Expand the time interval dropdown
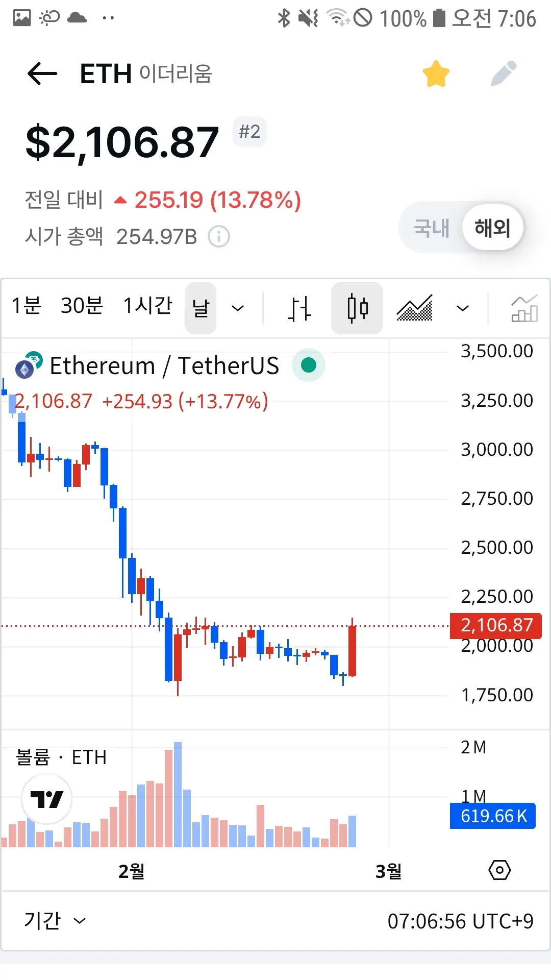The width and height of the screenshot is (551, 980). tap(238, 308)
